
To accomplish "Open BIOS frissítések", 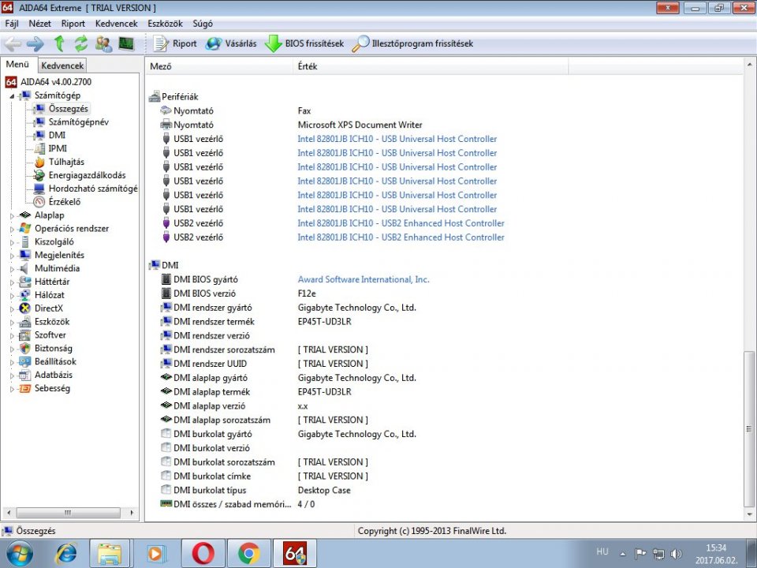I will pos(304,44).
